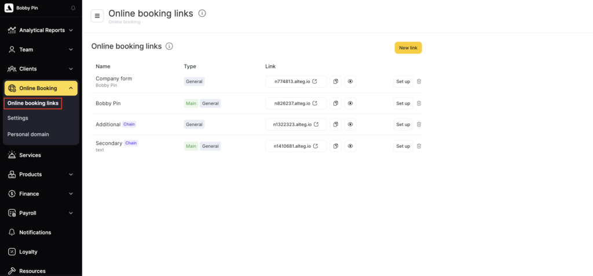Click trash icon for Bobby Pin row
Screen dimensions: 593x276
click(419, 103)
